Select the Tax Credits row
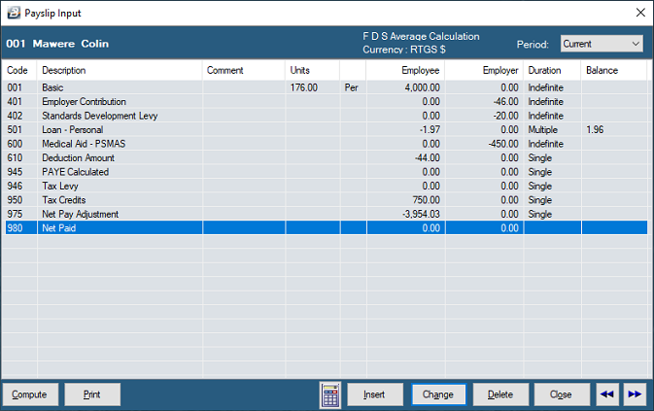 tap(327, 200)
